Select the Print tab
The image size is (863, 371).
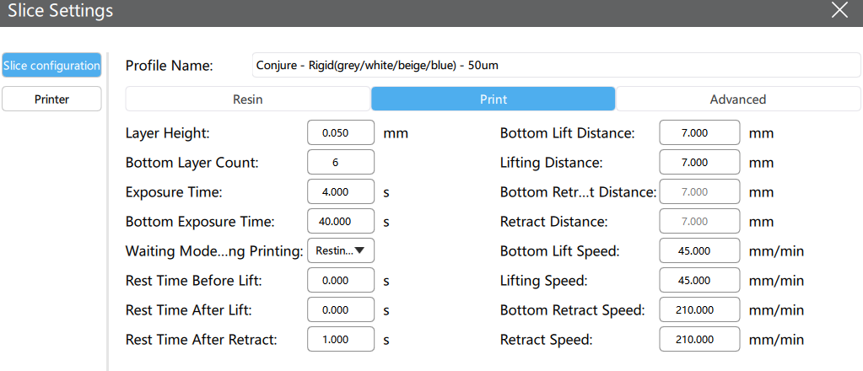tap(493, 99)
